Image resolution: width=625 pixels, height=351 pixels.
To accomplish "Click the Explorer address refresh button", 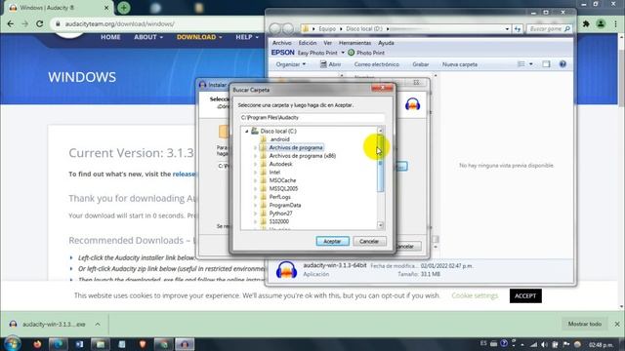I will pyautogui.click(x=518, y=29).
